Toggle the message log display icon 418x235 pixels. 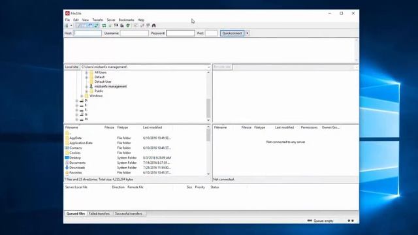(x=78, y=25)
